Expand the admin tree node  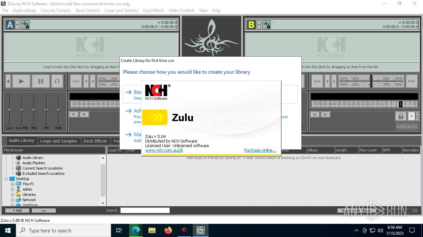click(13, 189)
